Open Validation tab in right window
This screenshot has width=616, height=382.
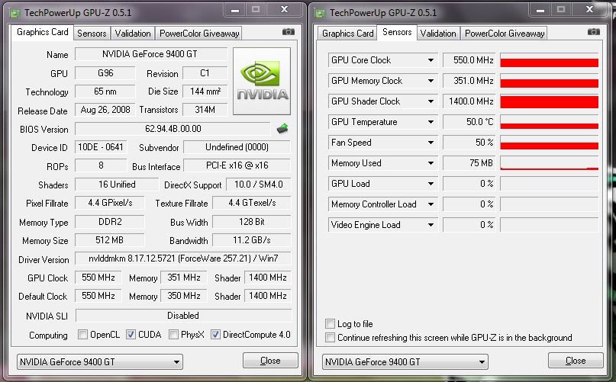tap(438, 34)
